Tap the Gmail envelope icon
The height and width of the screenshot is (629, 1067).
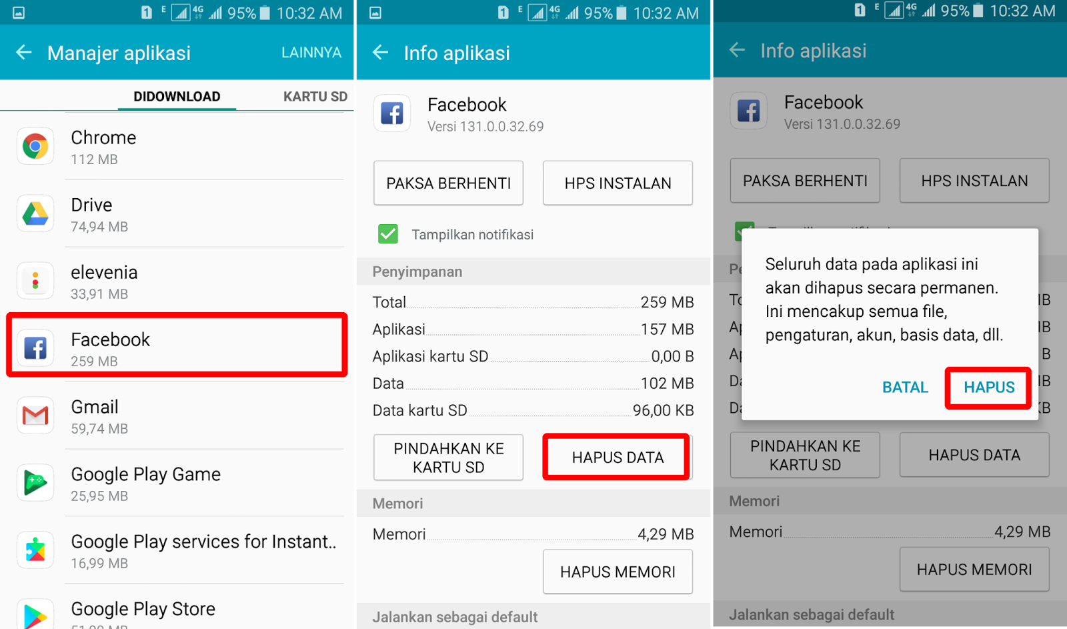(35, 416)
